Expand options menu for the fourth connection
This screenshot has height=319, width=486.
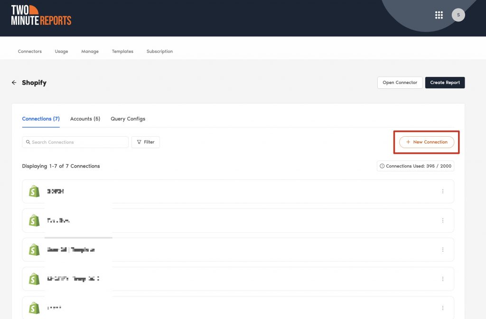point(442,279)
